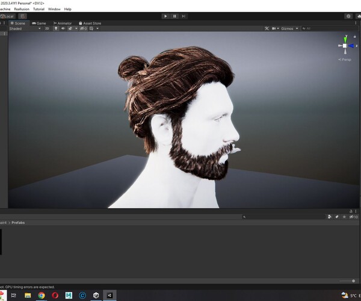Click the Prefabs breadcrumb folder
The width and height of the screenshot is (361, 301).
18,223
